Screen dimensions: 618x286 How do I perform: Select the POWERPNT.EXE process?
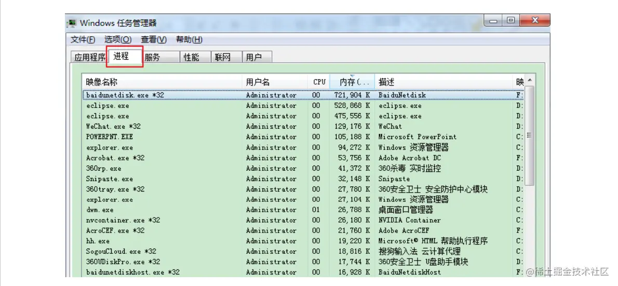(303, 137)
